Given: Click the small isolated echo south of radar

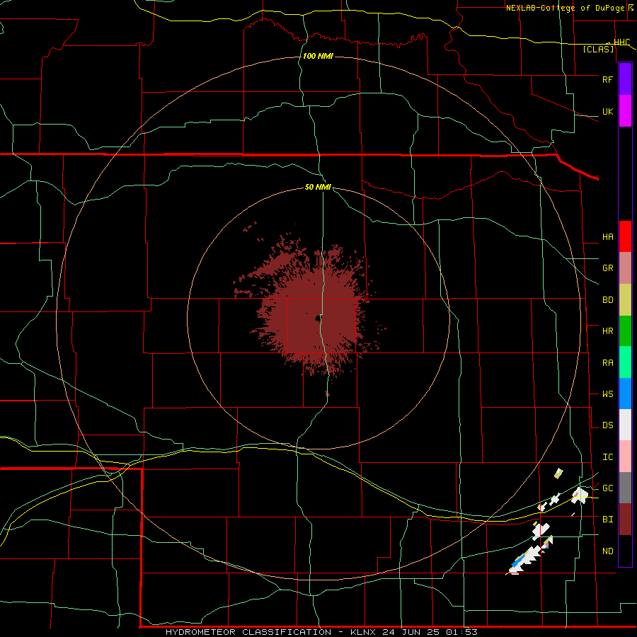Looking at the screenshot, I should tap(328, 394).
